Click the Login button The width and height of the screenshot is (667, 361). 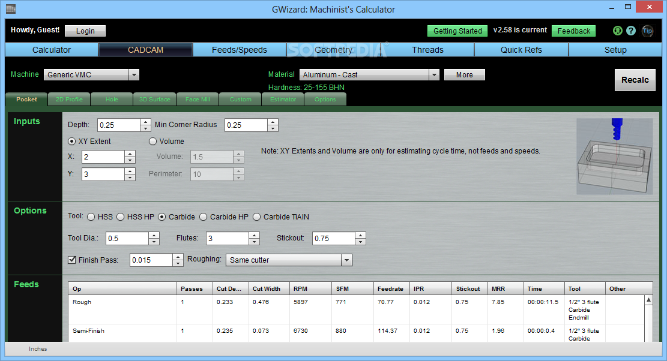(85, 31)
